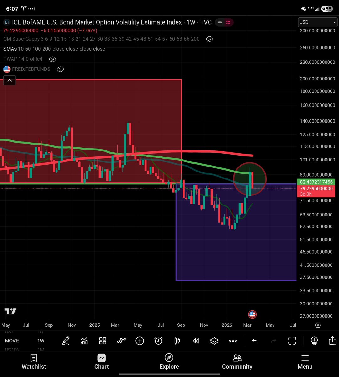
Task: Select the TWAP 14 0 ohlc4 label
Action: [x=23, y=59]
